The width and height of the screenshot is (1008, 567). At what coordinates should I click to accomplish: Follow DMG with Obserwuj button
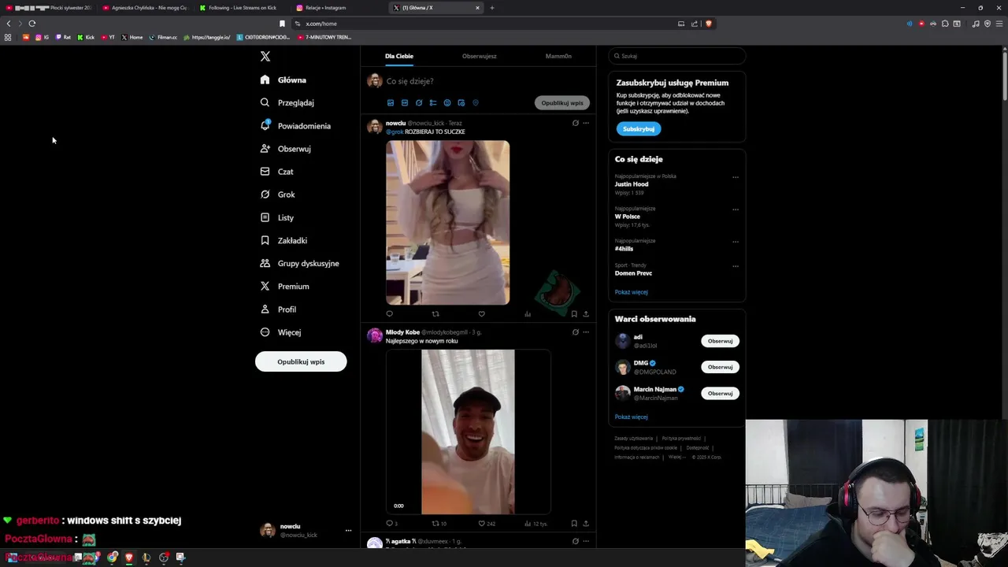coord(720,367)
